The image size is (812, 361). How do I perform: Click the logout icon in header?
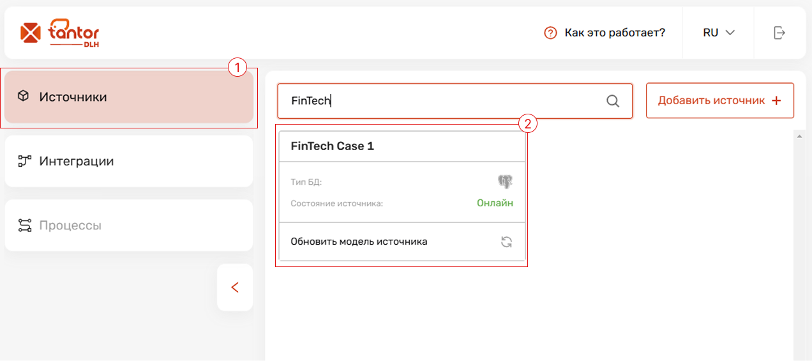(779, 33)
